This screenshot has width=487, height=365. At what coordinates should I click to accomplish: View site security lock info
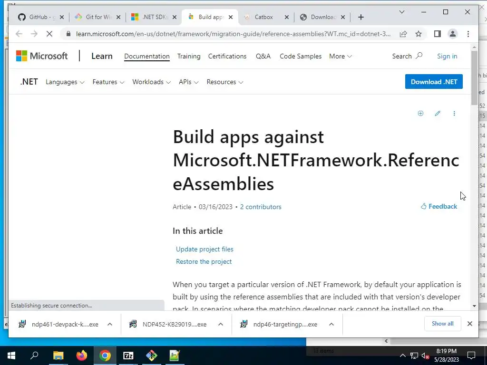coord(68,34)
